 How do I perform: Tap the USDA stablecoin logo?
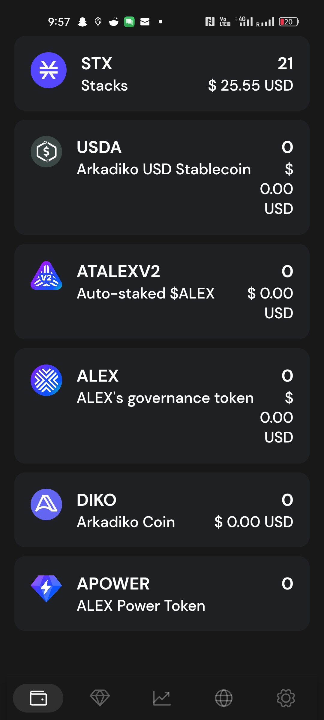[x=46, y=151]
